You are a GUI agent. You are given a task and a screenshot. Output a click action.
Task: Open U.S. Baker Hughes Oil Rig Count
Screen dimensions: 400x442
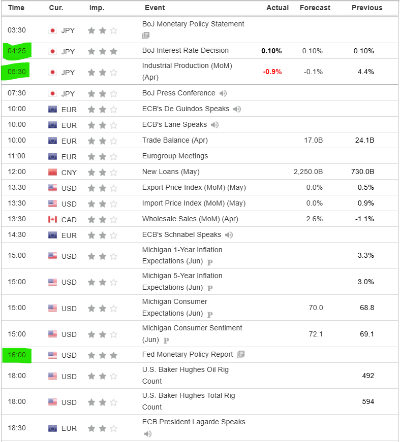185,375
